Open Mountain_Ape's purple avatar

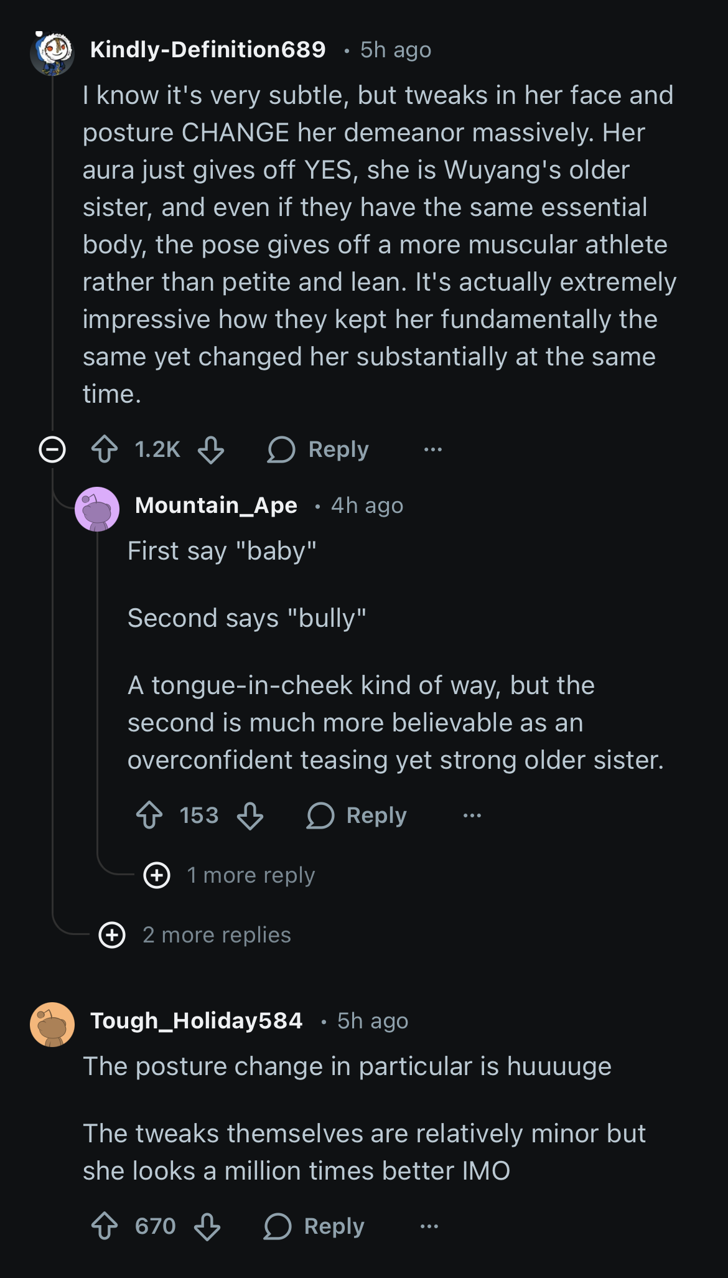[97, 509]
